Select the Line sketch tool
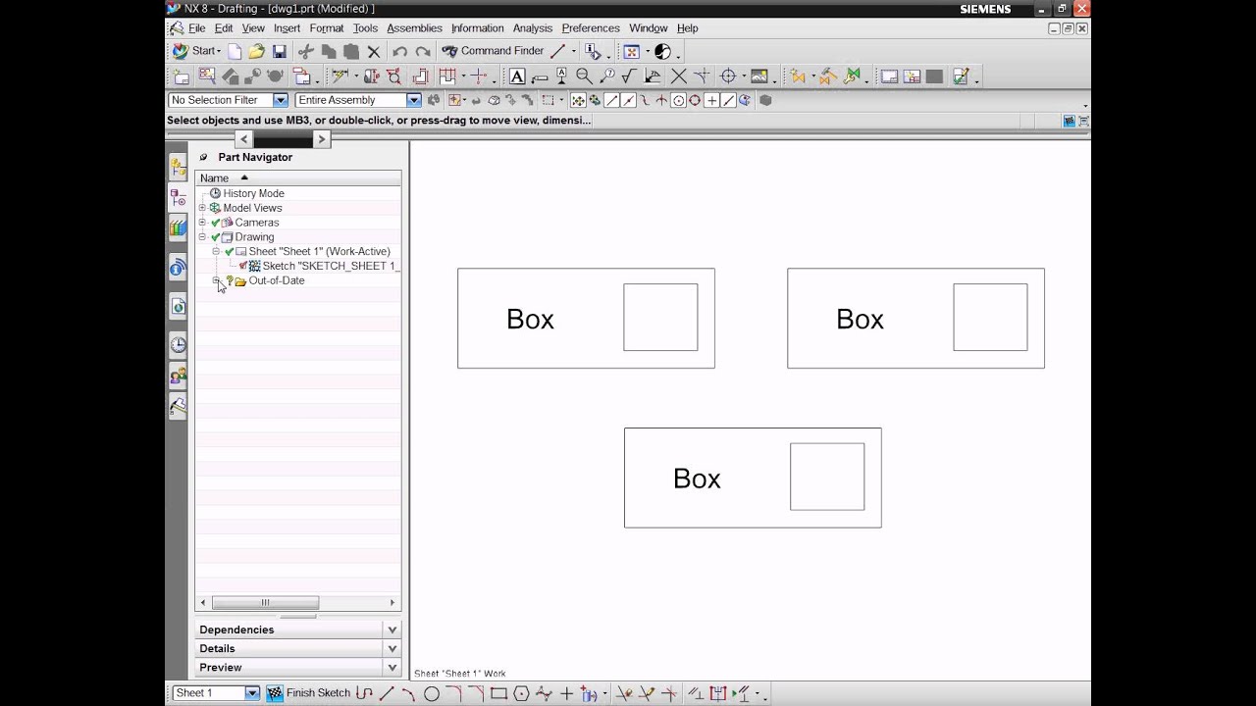This screenshot has height=706, width=1256. pyautogui.click(x=387, y=693)
